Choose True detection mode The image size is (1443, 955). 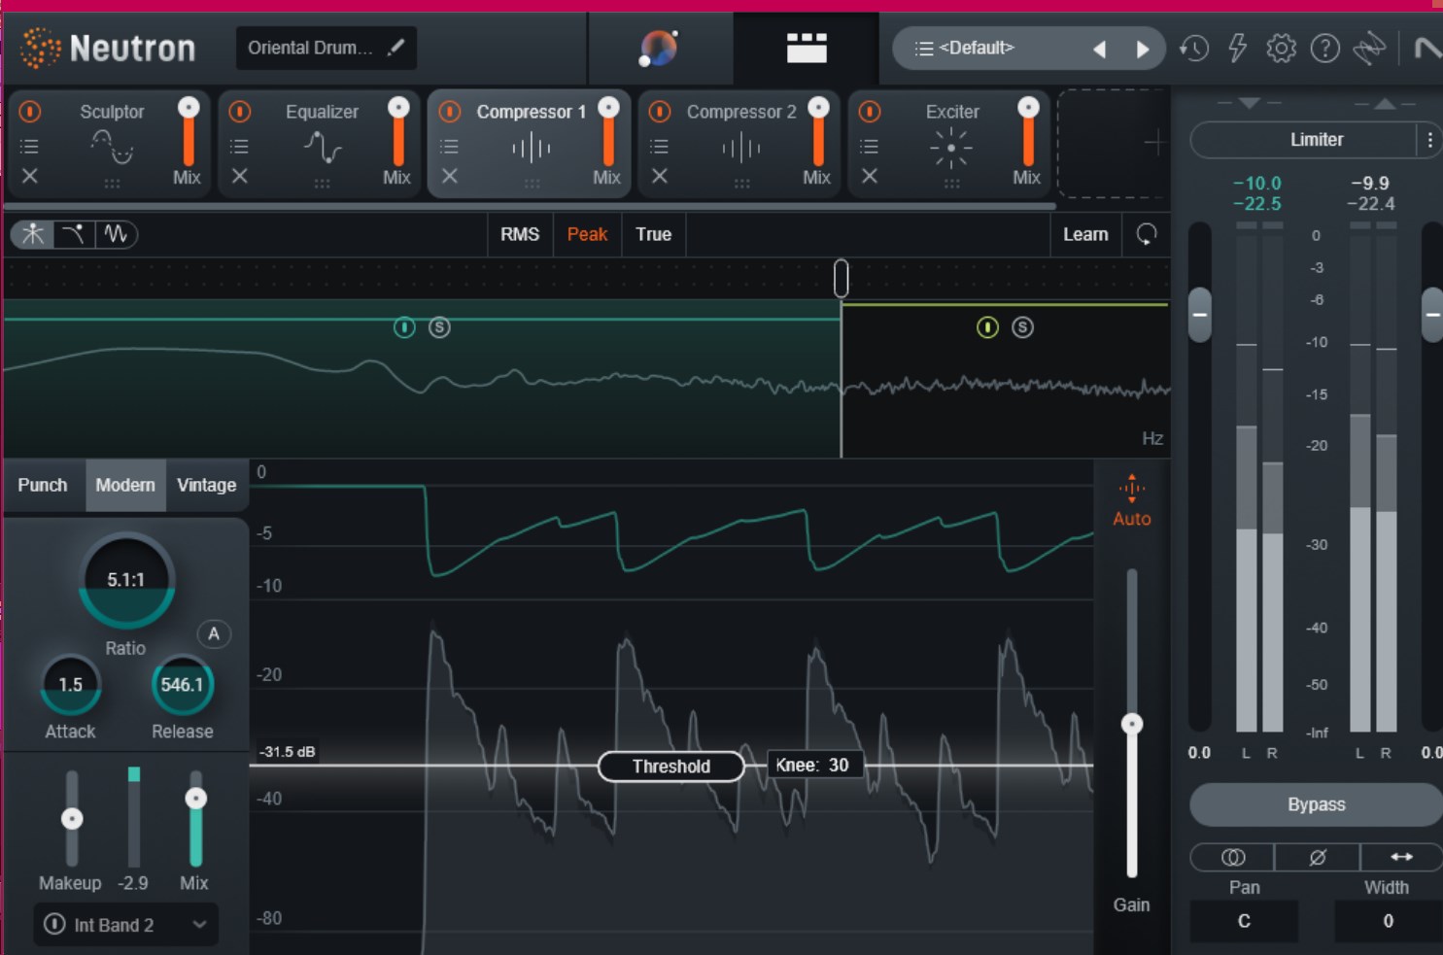tap(654, 234)
